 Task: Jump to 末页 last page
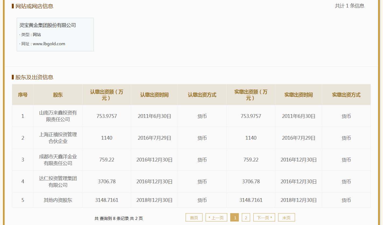[x=286, y=217]
